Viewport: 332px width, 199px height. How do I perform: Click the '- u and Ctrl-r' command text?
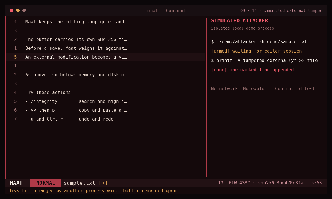tap(44, 119)
